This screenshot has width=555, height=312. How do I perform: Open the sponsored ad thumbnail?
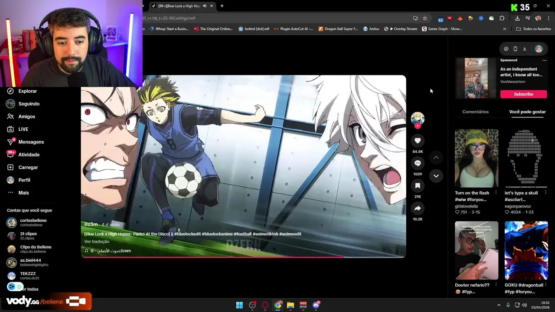pyautogui.click(x=476, y=78)
